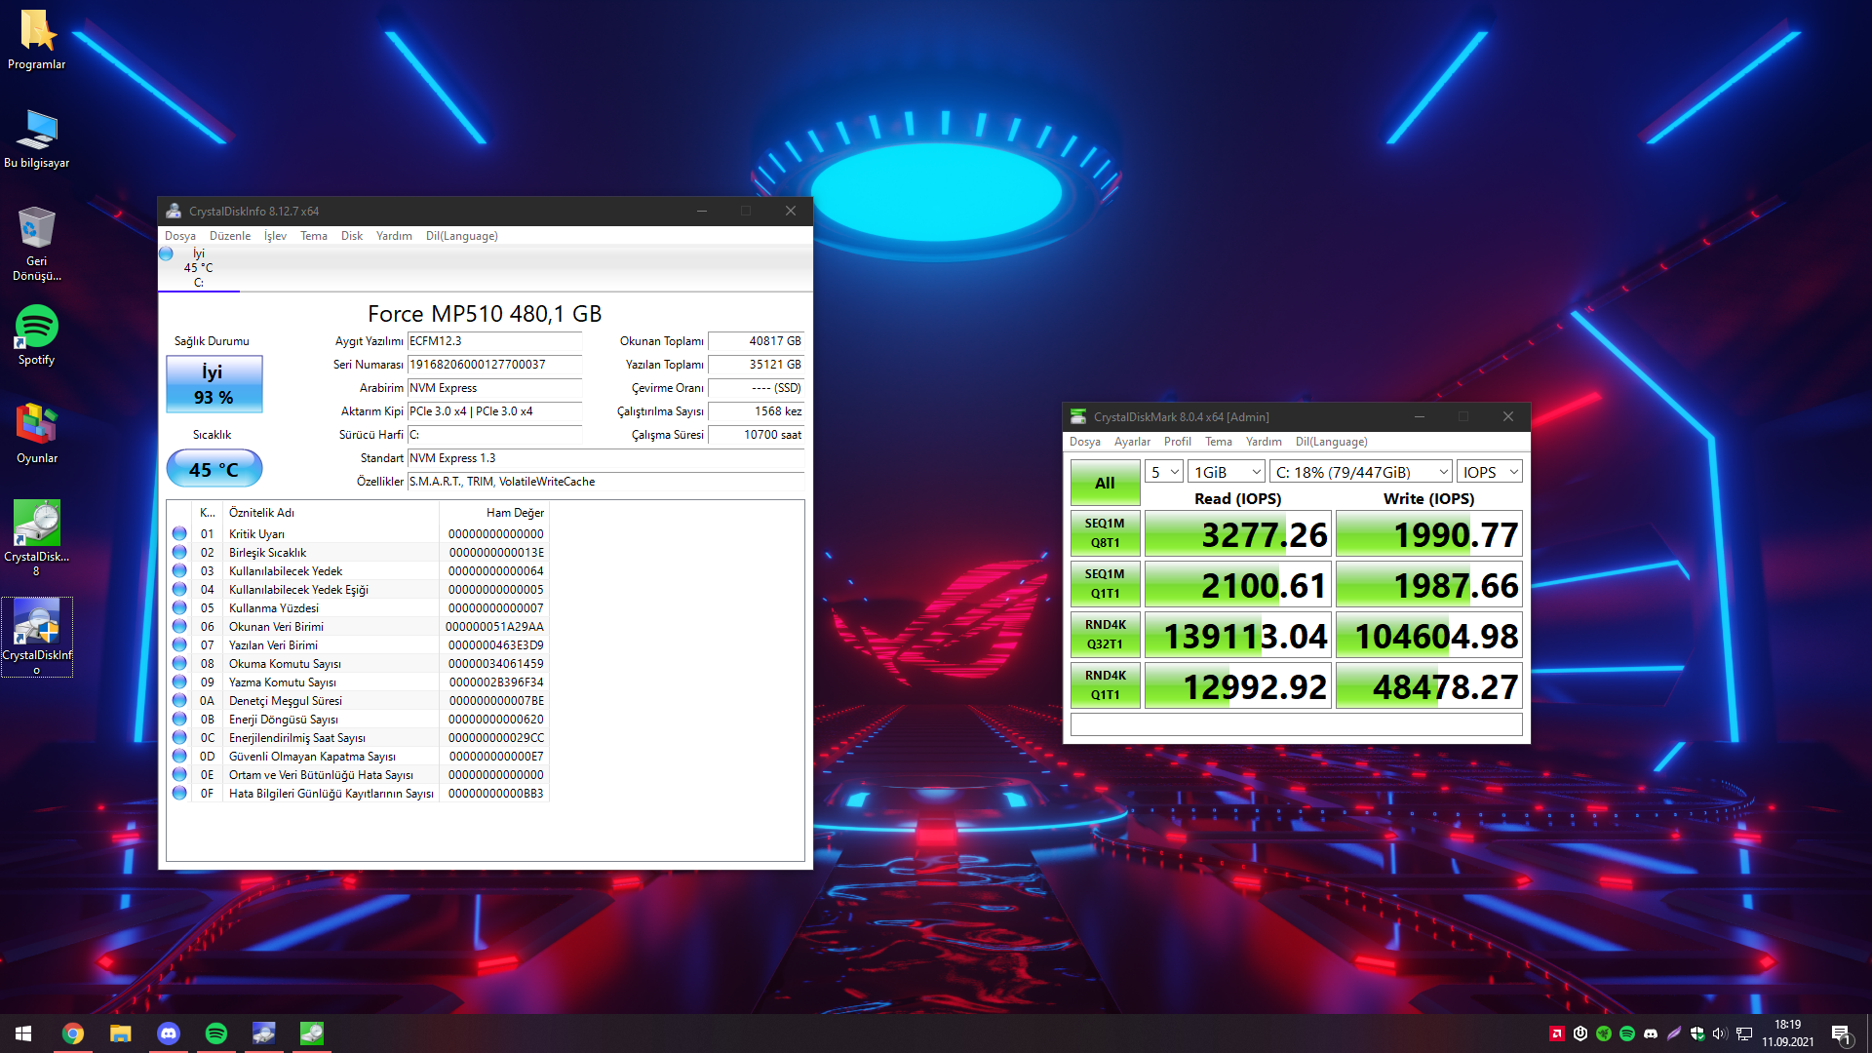Image resolution: width=1872 pixels, height=1053 pixels.
Task: Open the Razer tray icon
Action: tap(1604, 1033)
